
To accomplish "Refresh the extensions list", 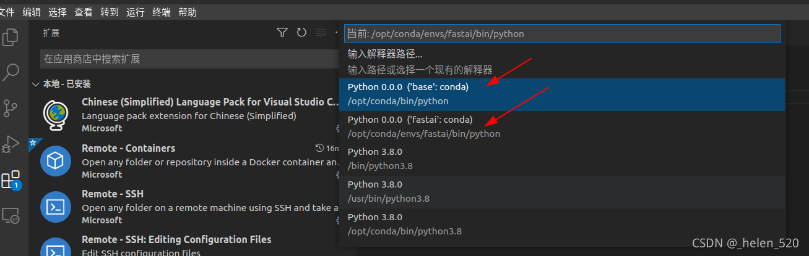I will [301, 33].
